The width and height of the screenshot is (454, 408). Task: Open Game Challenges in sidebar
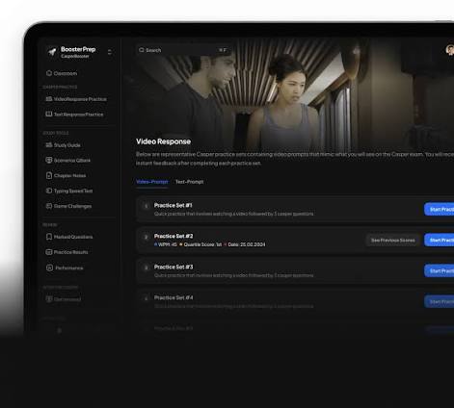click(x=68, y=206)
